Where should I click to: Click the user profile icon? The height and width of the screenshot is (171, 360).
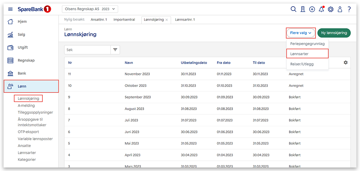(340, 9)
